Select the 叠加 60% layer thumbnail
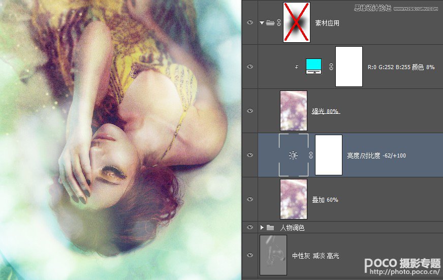Screen dimensions: 443x280 tap(294, 199)
